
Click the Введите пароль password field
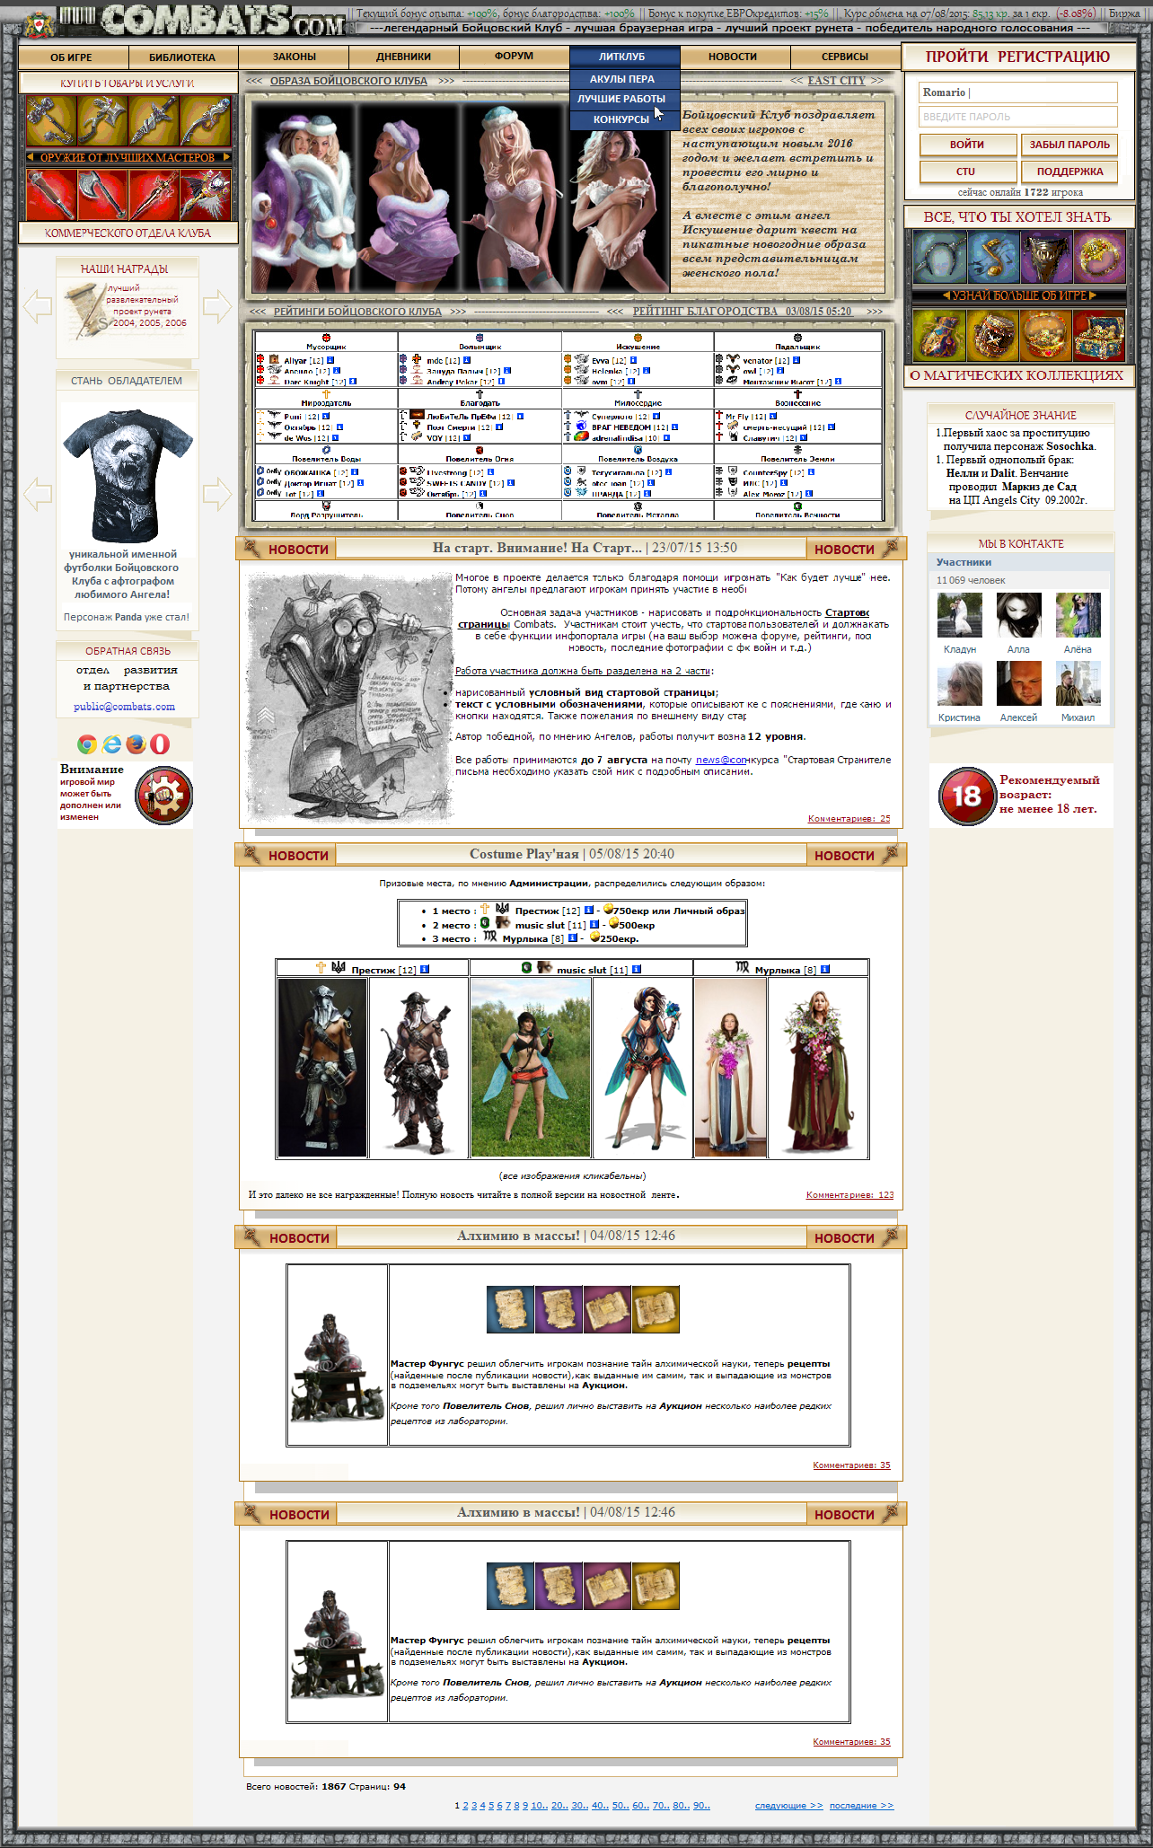point(1018,117)
